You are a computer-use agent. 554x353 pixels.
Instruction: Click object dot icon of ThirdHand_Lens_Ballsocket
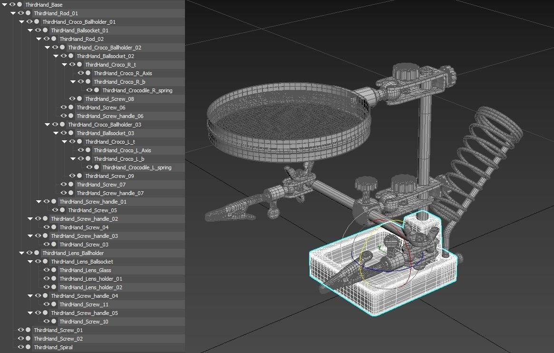(45, 262)
